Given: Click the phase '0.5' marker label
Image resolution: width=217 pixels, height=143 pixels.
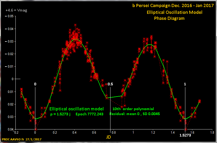Looking at the screenshot, I should [110, 84].
